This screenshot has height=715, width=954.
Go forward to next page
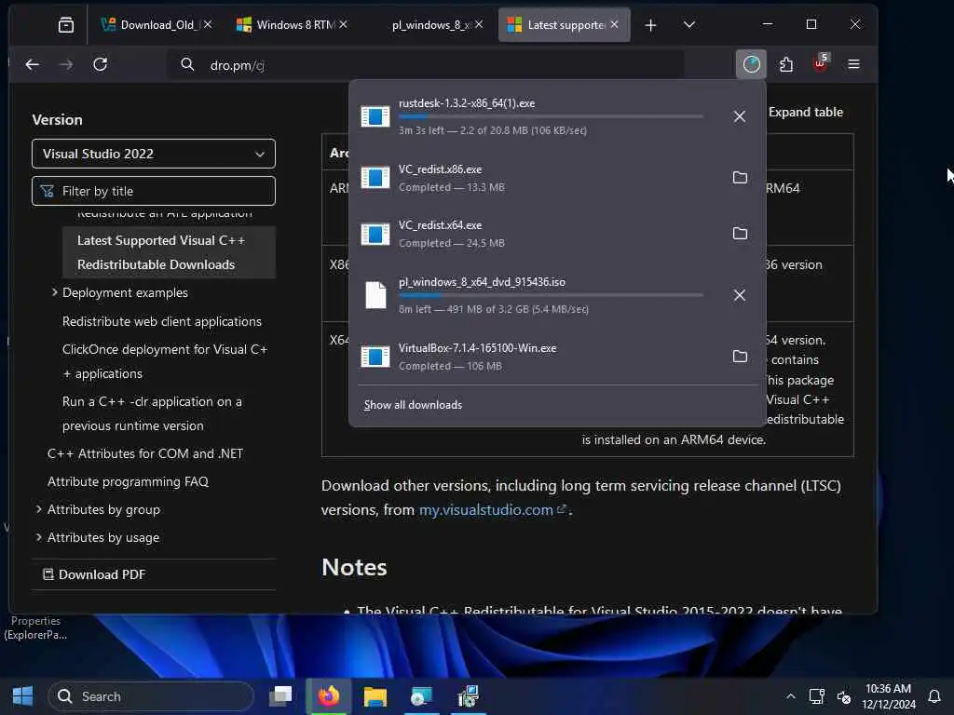[x=66, y=64]
